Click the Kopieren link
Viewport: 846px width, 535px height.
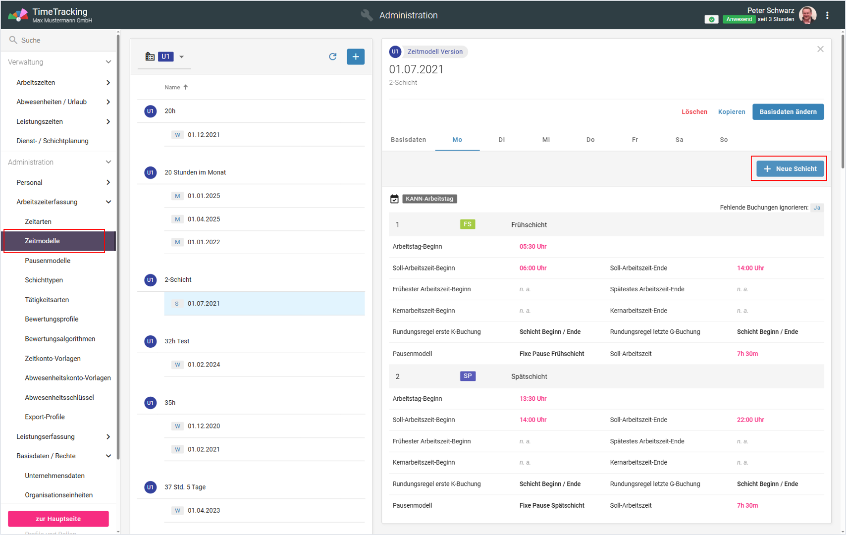point(731,112)
